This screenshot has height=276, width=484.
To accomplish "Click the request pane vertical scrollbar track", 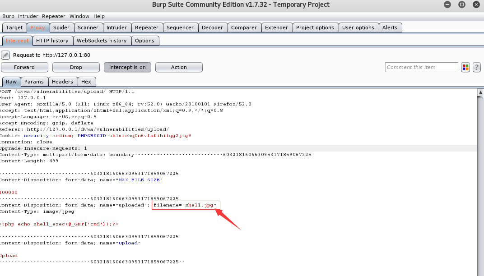I will tap(480, 185).
